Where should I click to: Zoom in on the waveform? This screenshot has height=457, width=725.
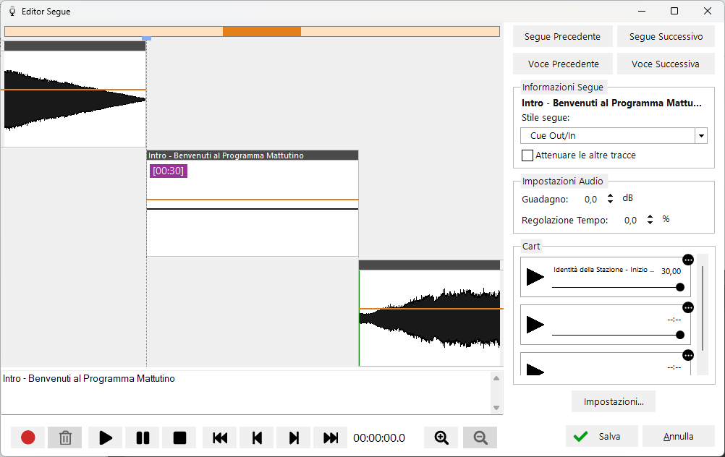pyautogui.click(x=441, y=437)
